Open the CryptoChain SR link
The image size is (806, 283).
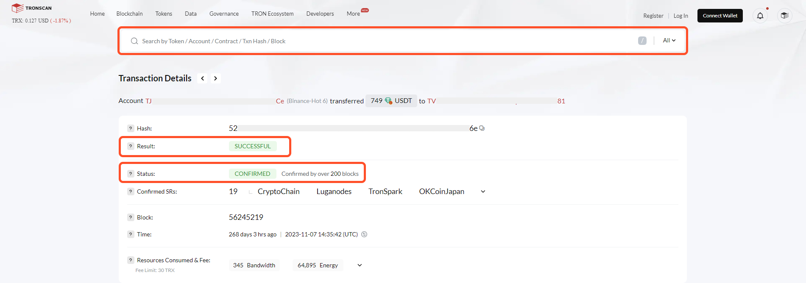click(279, 191)
